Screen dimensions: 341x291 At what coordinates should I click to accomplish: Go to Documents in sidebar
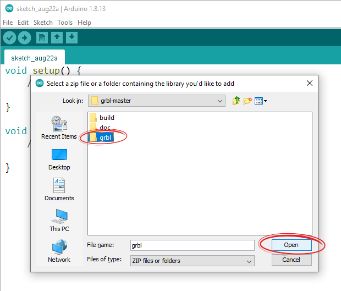point(59,189)
